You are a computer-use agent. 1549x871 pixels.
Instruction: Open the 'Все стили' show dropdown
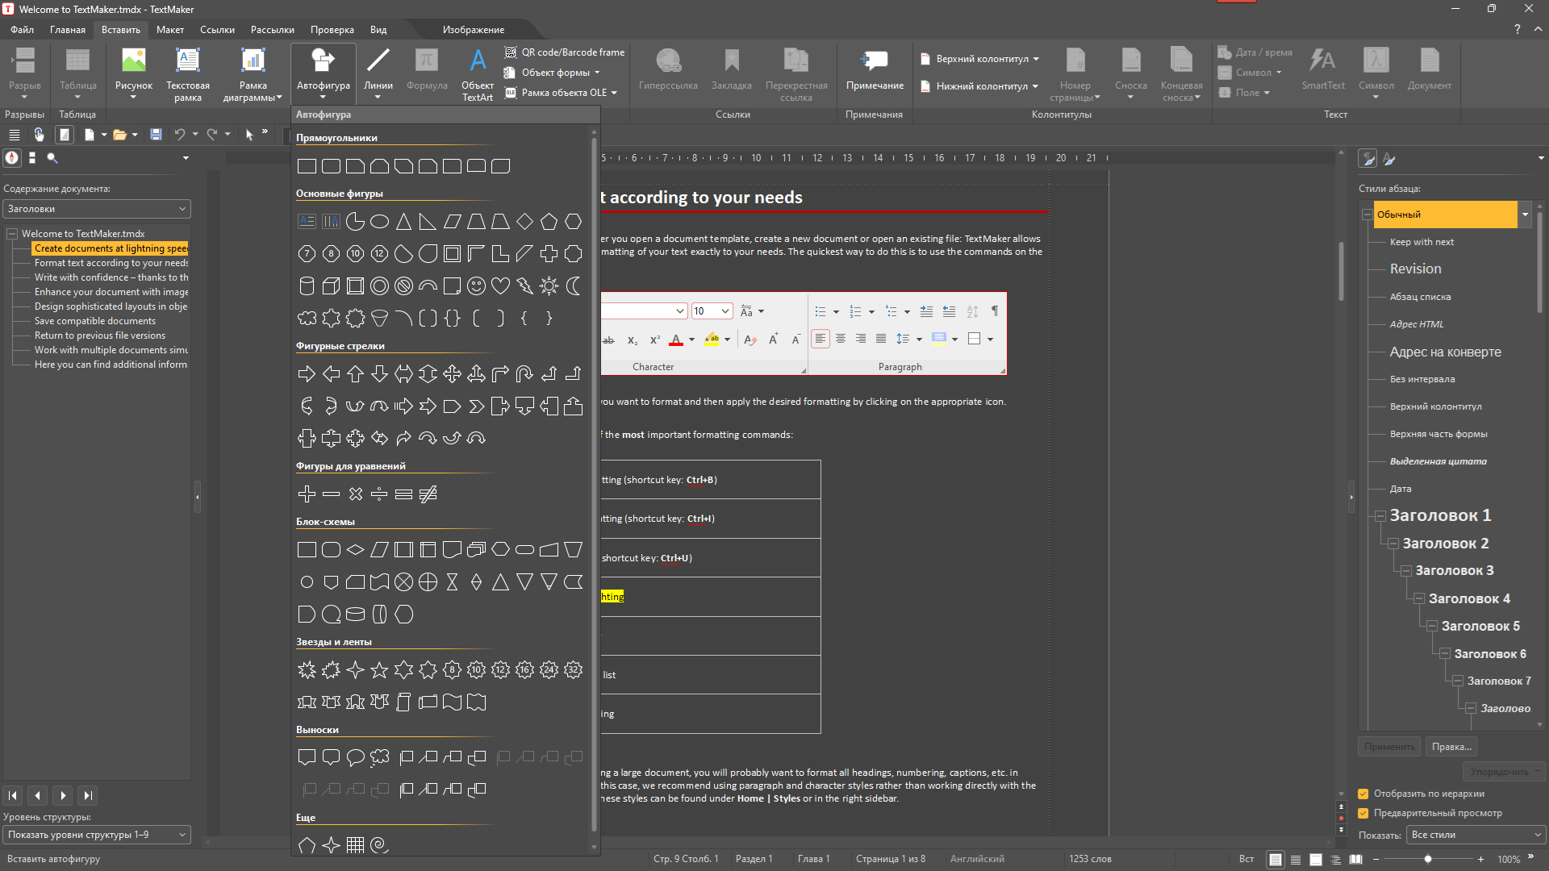1476,835
